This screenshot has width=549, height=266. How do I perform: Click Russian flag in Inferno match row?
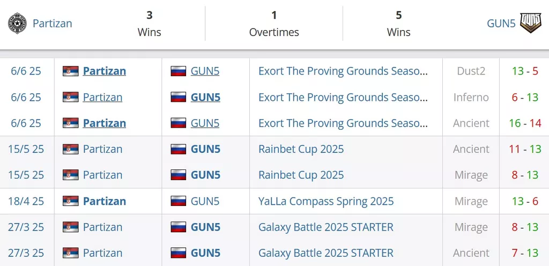(x=179, y=97)
